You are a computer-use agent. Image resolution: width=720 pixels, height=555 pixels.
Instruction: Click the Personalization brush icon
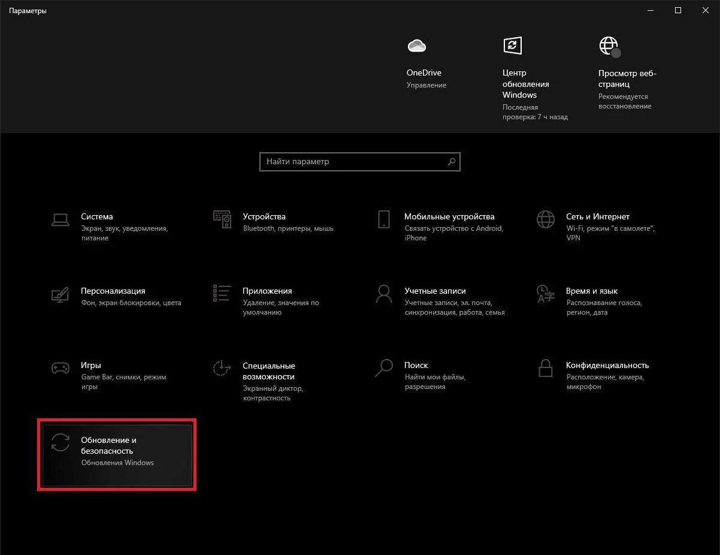[x=60, y=294]
